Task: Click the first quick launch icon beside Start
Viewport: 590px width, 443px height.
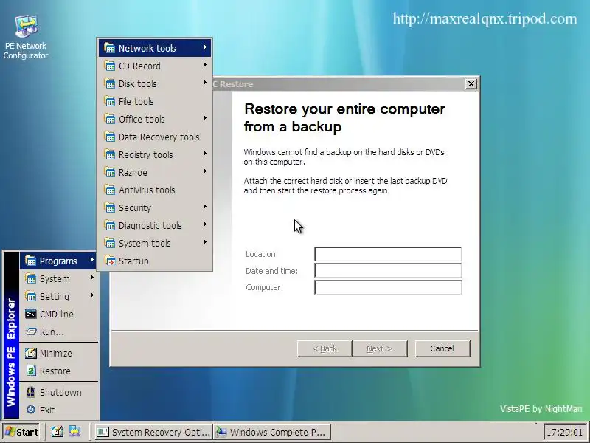Action: tap(58, 431)
